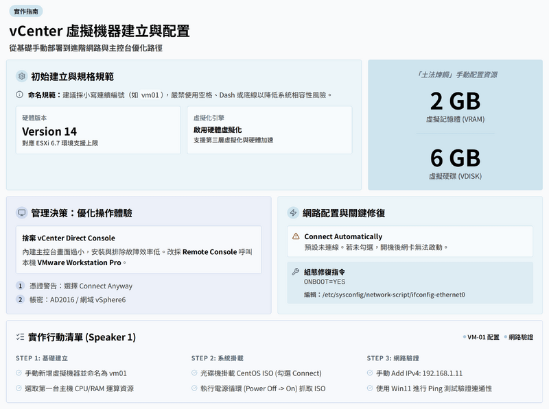549x409 pixels.
Task: Click the 實作指南 badge at the top
Action: coord(27,12)
